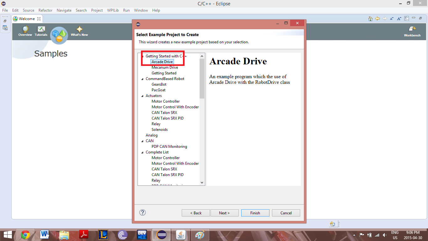Image resolution: width=428 pixels, height=241 pixels.
Task: Open the What's New page
Action: coord(79,31)
